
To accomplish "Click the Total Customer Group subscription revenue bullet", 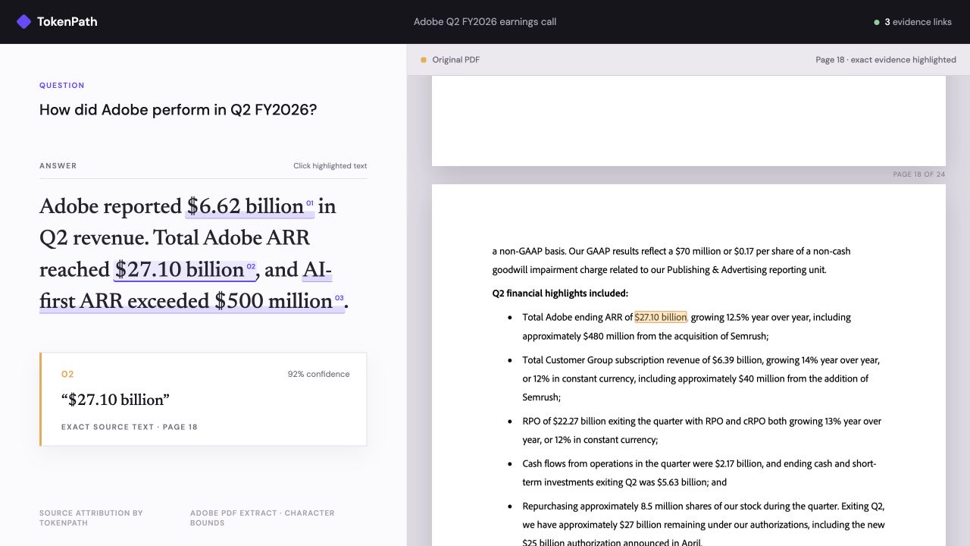I will click(x=701, y=378).
